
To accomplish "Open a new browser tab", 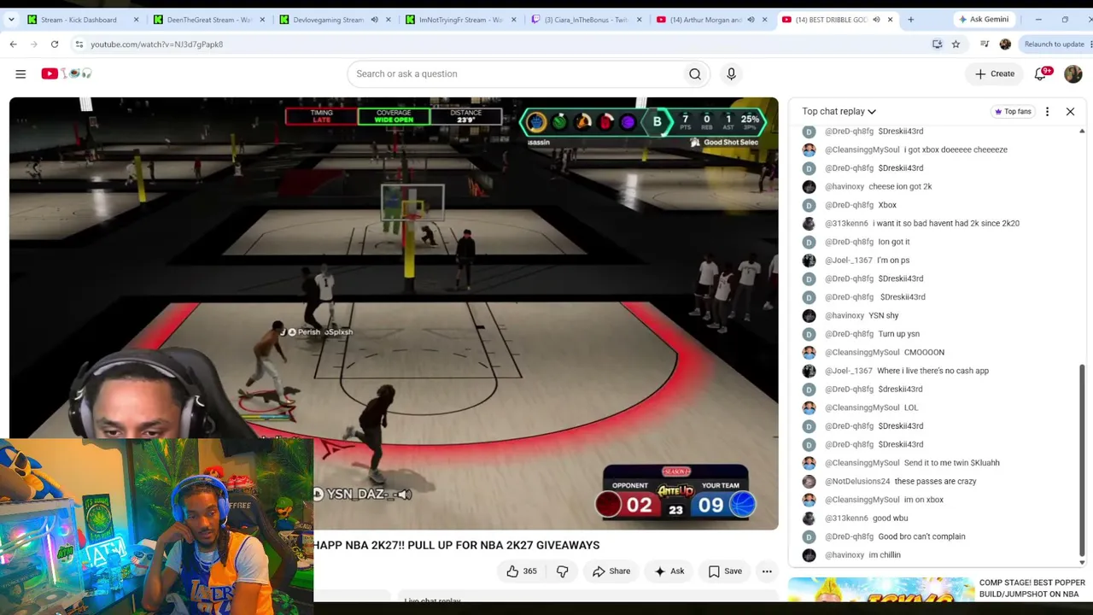I will [910, 19].
